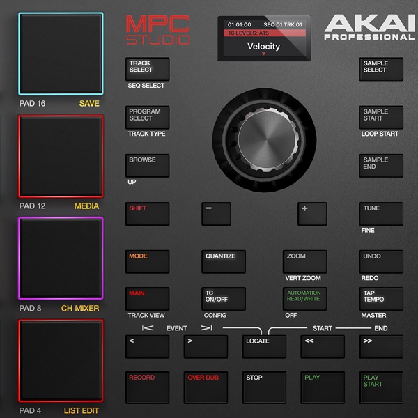Hold the red SHIFT button
Viewport: 418px width, 418px height.
[x=147, y=213]
